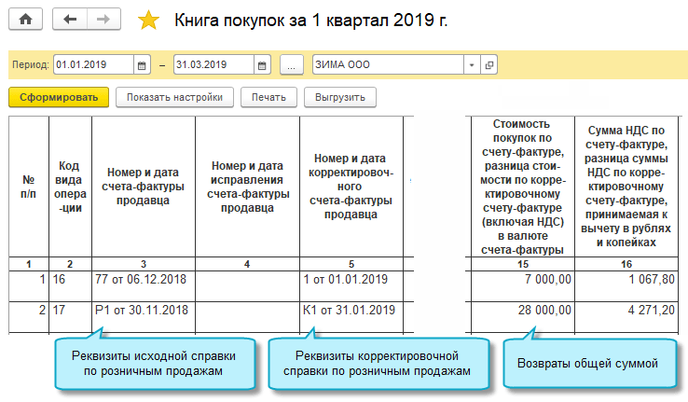
Task: Navigate forward with the right arrow
Action: [x=103, y=20]
